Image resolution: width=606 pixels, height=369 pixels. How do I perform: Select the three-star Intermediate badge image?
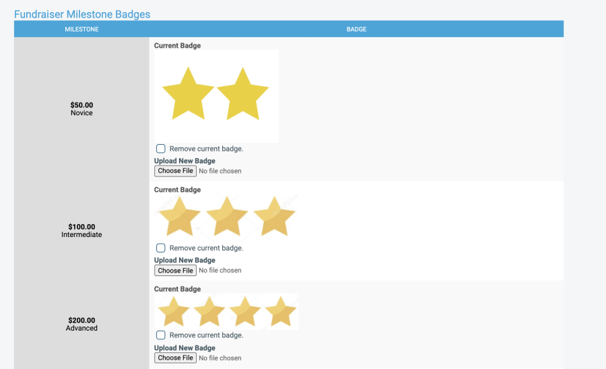pos(226,217)
